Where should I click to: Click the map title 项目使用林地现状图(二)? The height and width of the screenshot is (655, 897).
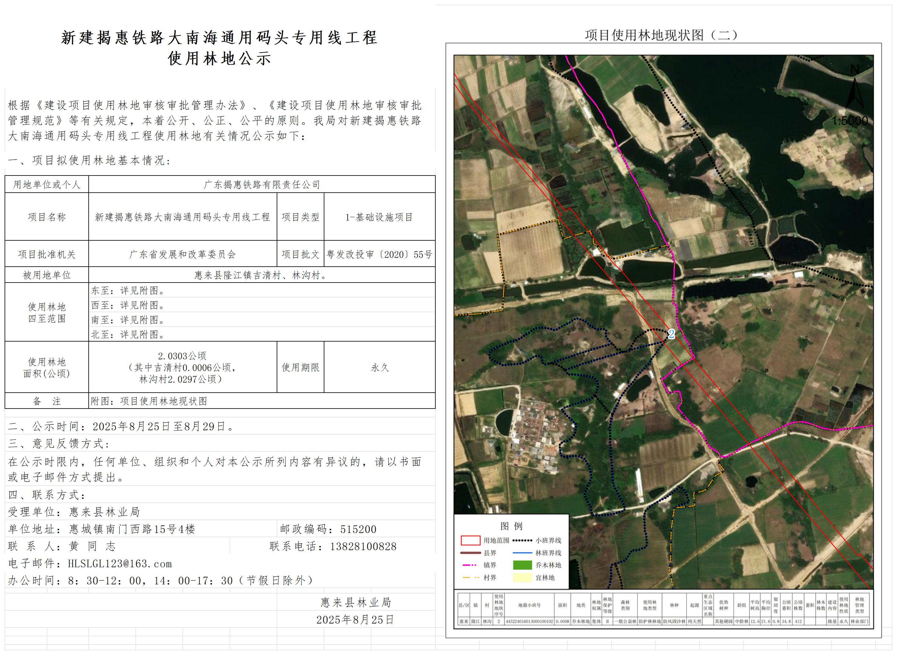pyautogui.click(x=661, y=35)
